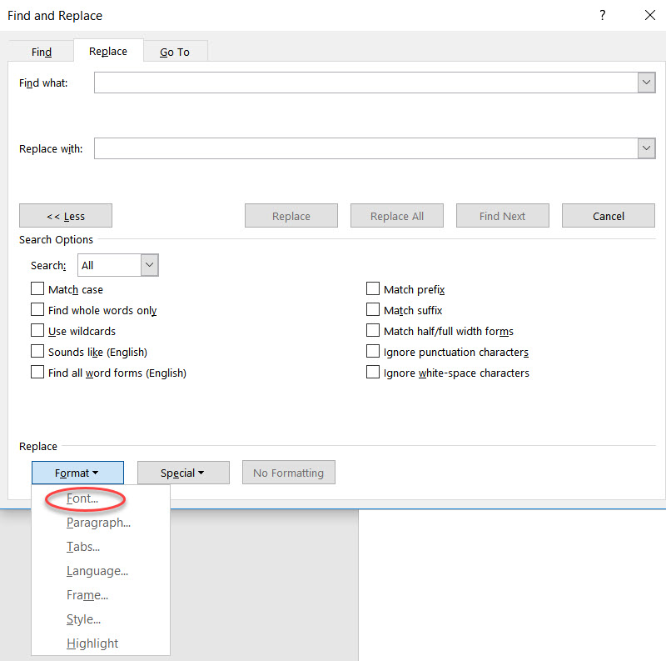Open the Help question mark
Image resolution: width=666 pixels, height=661 pixels.
[x=602, y=15]
